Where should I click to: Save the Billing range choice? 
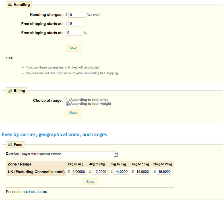click(73, 113)
